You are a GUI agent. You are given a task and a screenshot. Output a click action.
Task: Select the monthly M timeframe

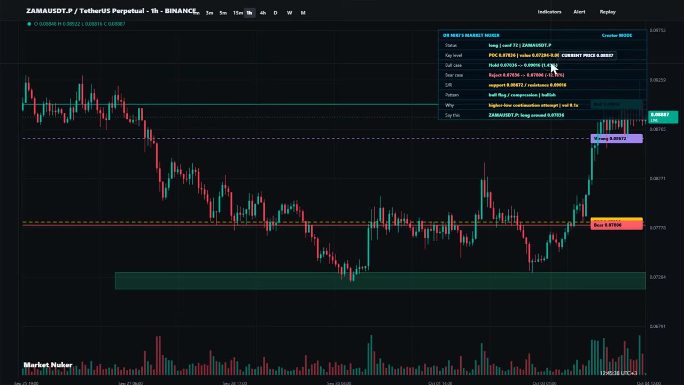[303, 13]
